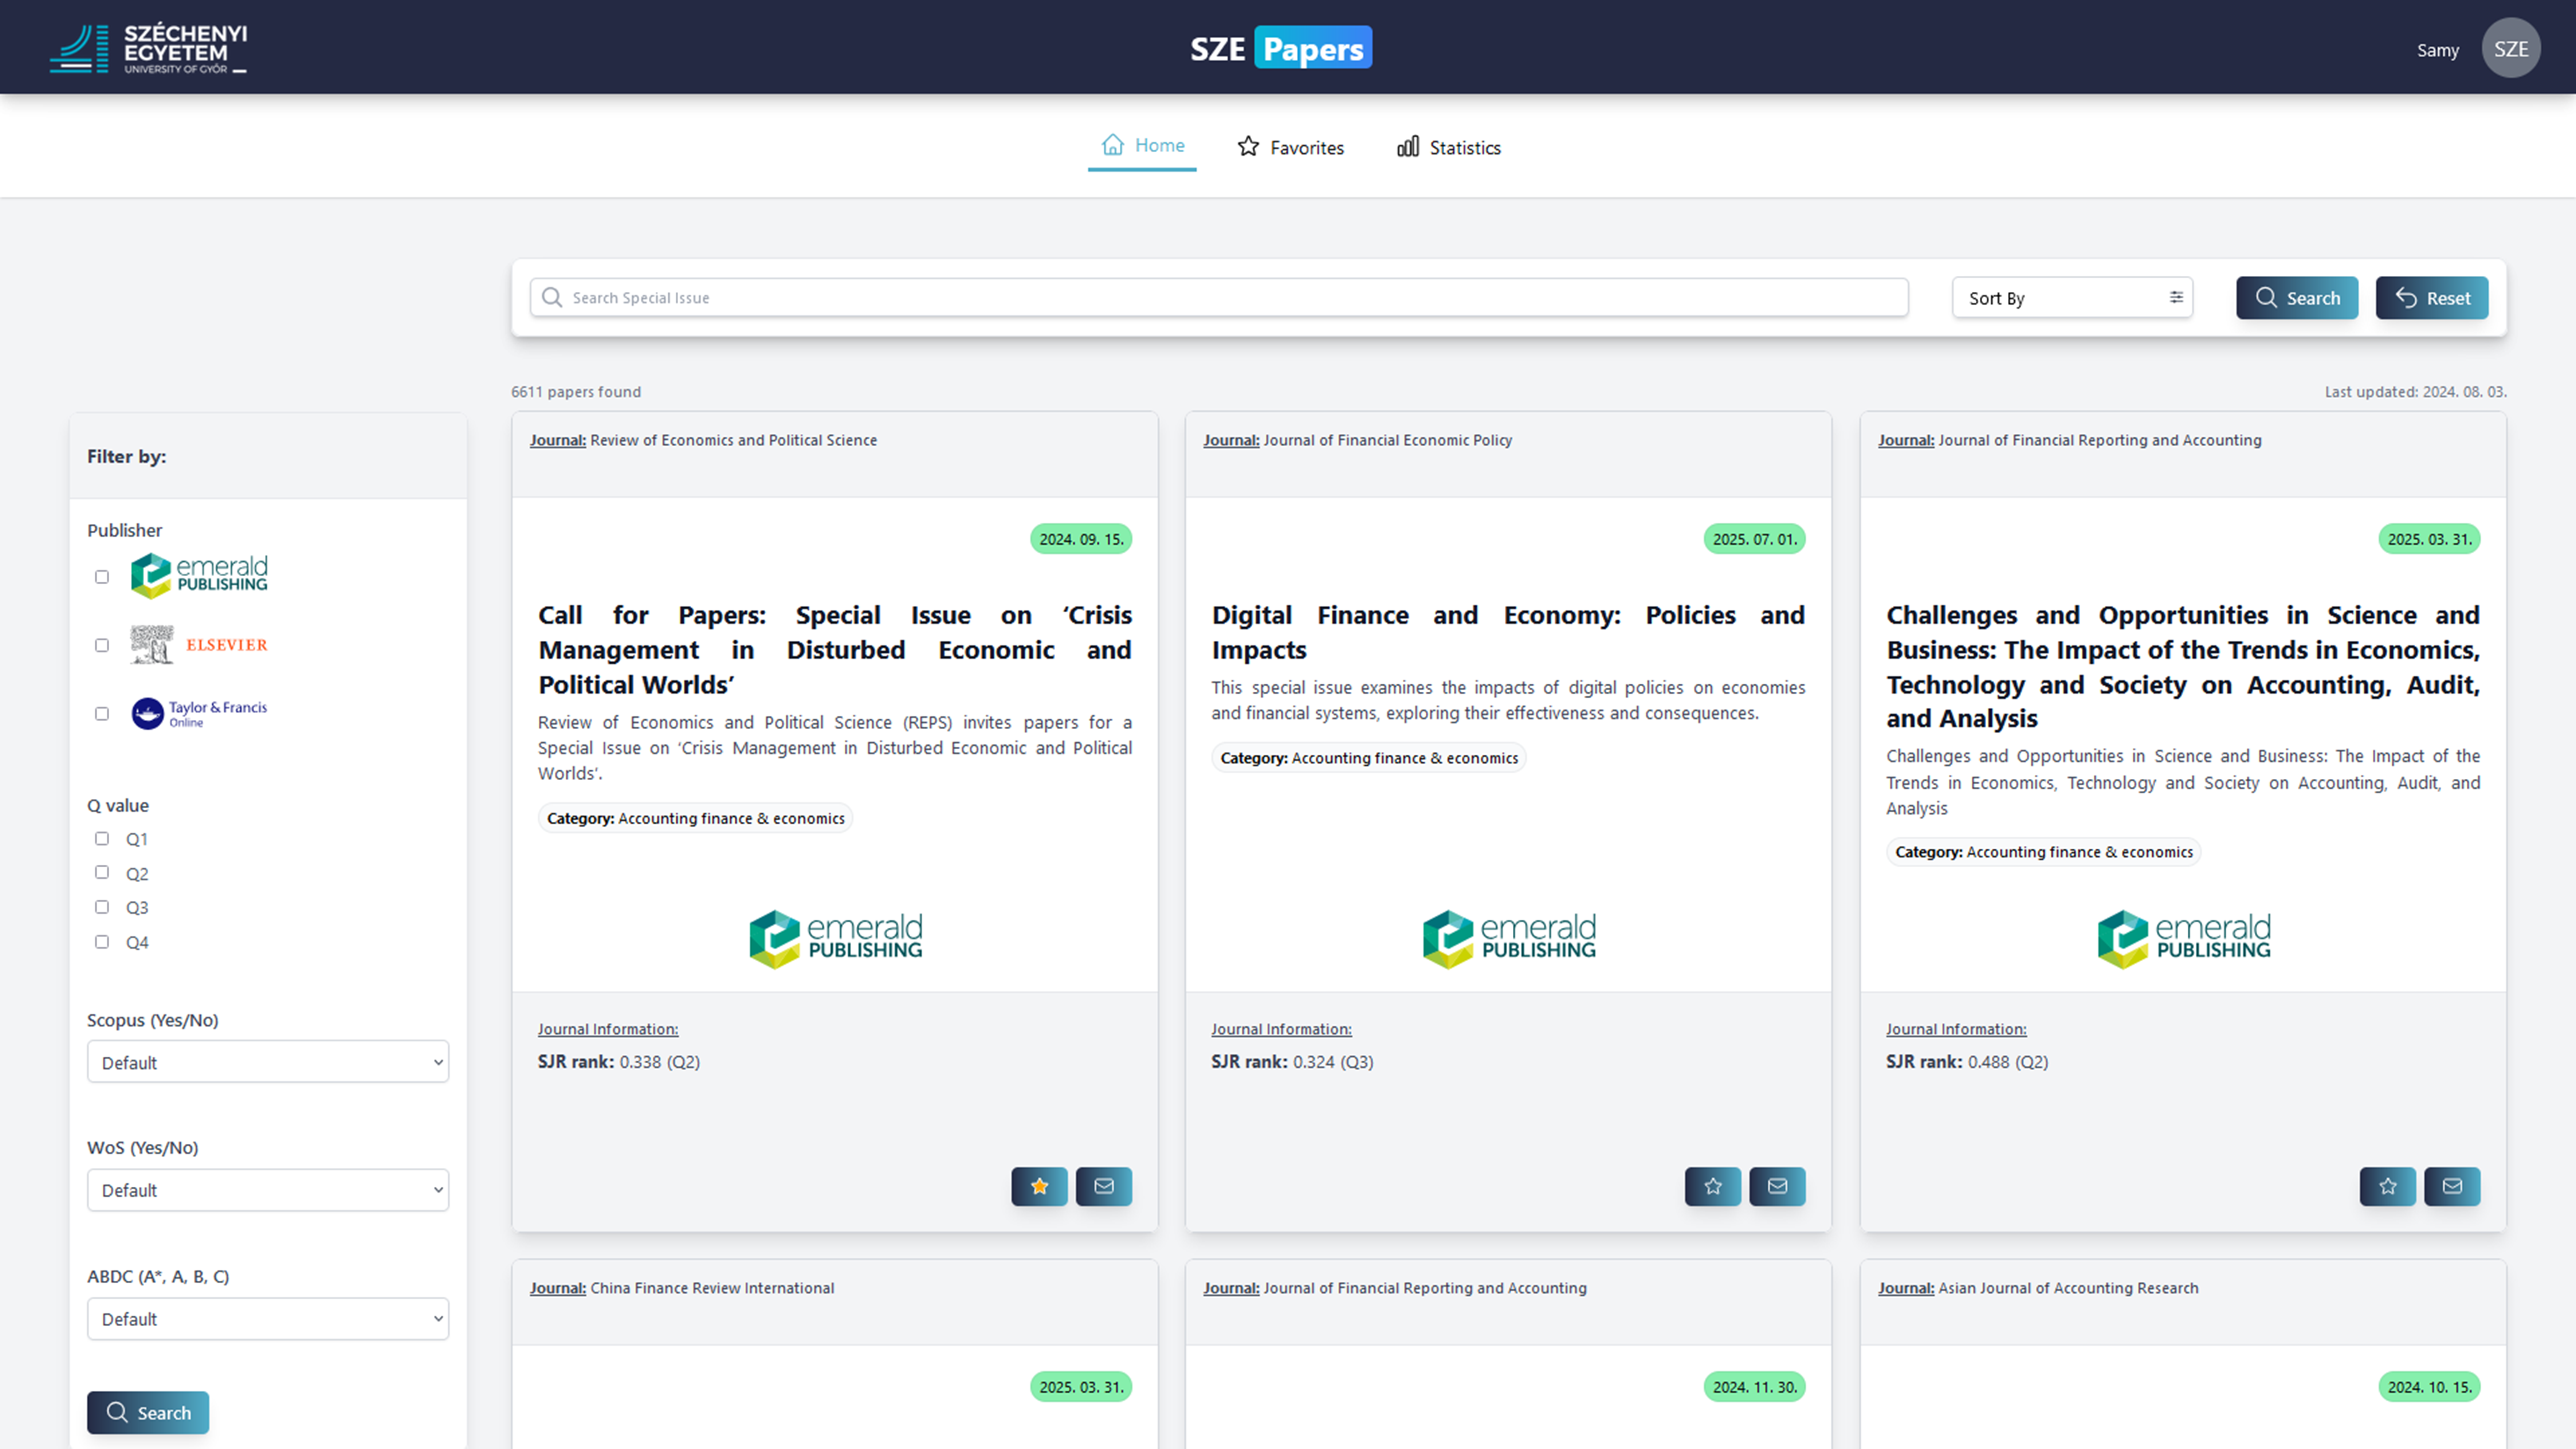Star the Digital Finance and Economy card
This screenshot has width=2576, height=1449.
point(1713,1186)
